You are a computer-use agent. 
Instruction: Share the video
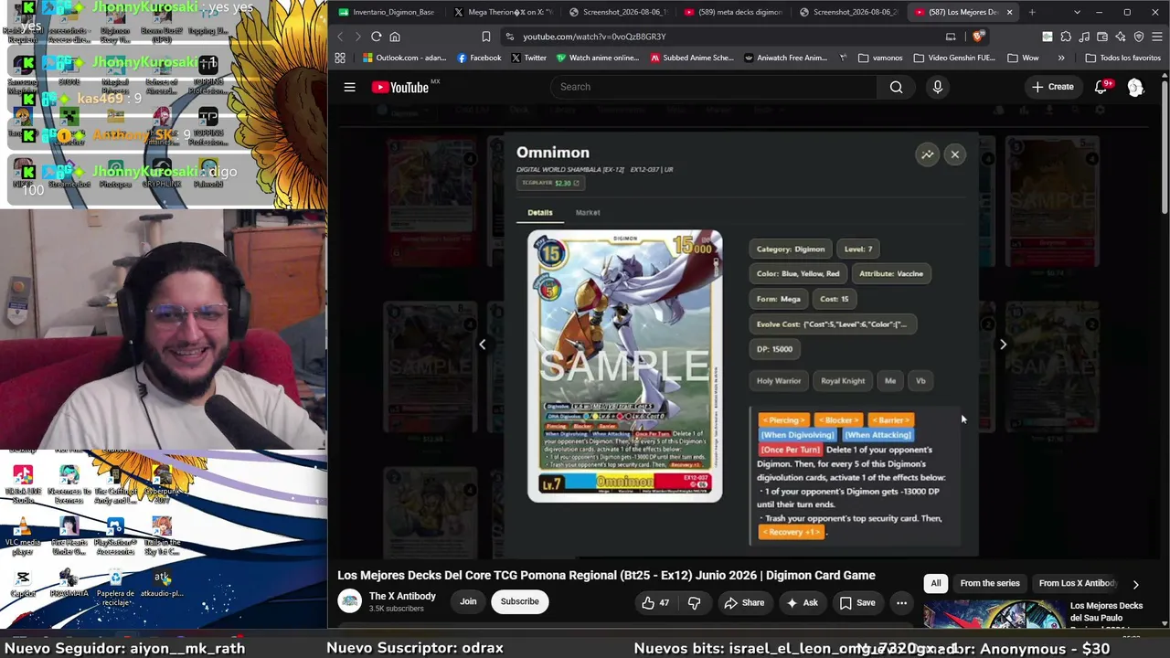pos(744,602)
